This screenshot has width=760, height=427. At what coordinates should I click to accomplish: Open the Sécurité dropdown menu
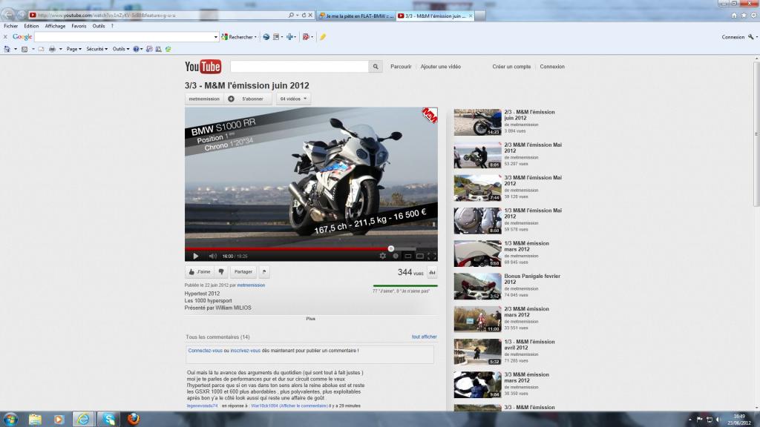coord(97,49)
